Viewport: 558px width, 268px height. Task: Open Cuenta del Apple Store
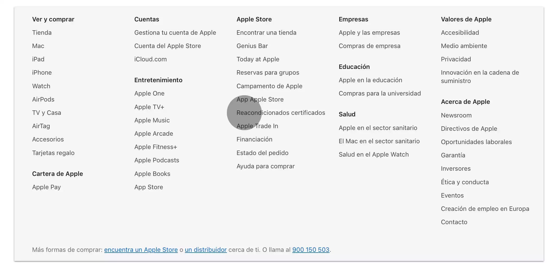167,46
